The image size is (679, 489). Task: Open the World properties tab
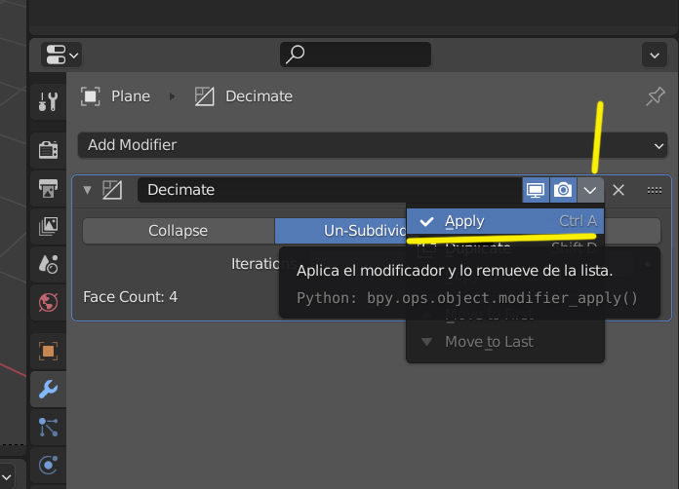(x=48, y=302)
